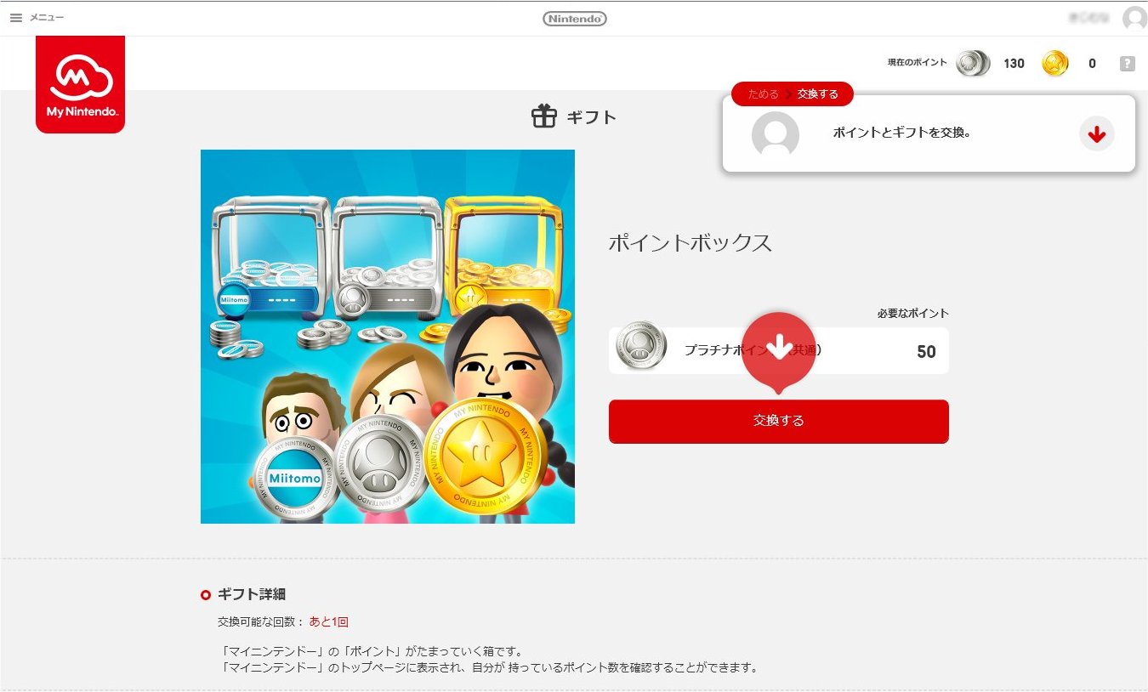This screenshot has height=692, width=1148.
Task: Click the platinum coin icon beside 130
Action: pos(973,63)
